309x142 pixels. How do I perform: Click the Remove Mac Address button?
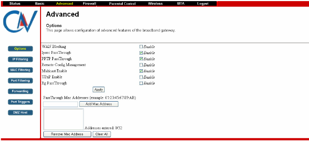[67, 134]
